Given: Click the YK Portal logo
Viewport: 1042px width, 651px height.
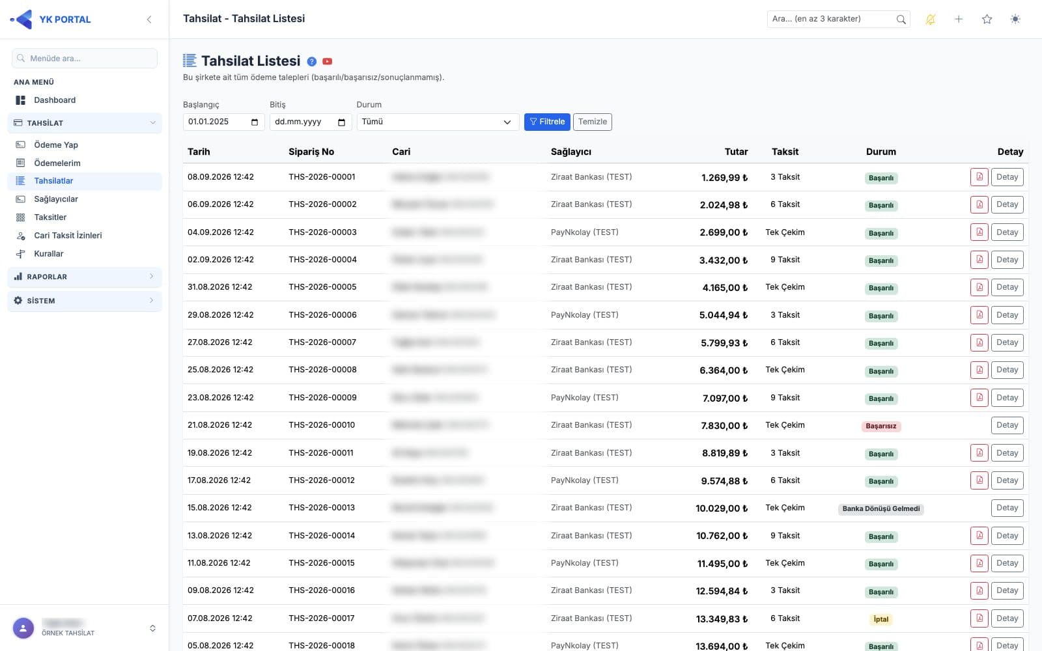Looking at the screenshot, I should click(x=51, y=20).
